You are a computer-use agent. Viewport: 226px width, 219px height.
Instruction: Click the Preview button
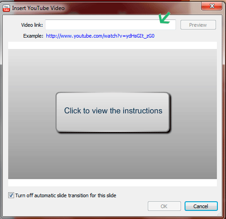pyautogui.click(x=198, y=25)
